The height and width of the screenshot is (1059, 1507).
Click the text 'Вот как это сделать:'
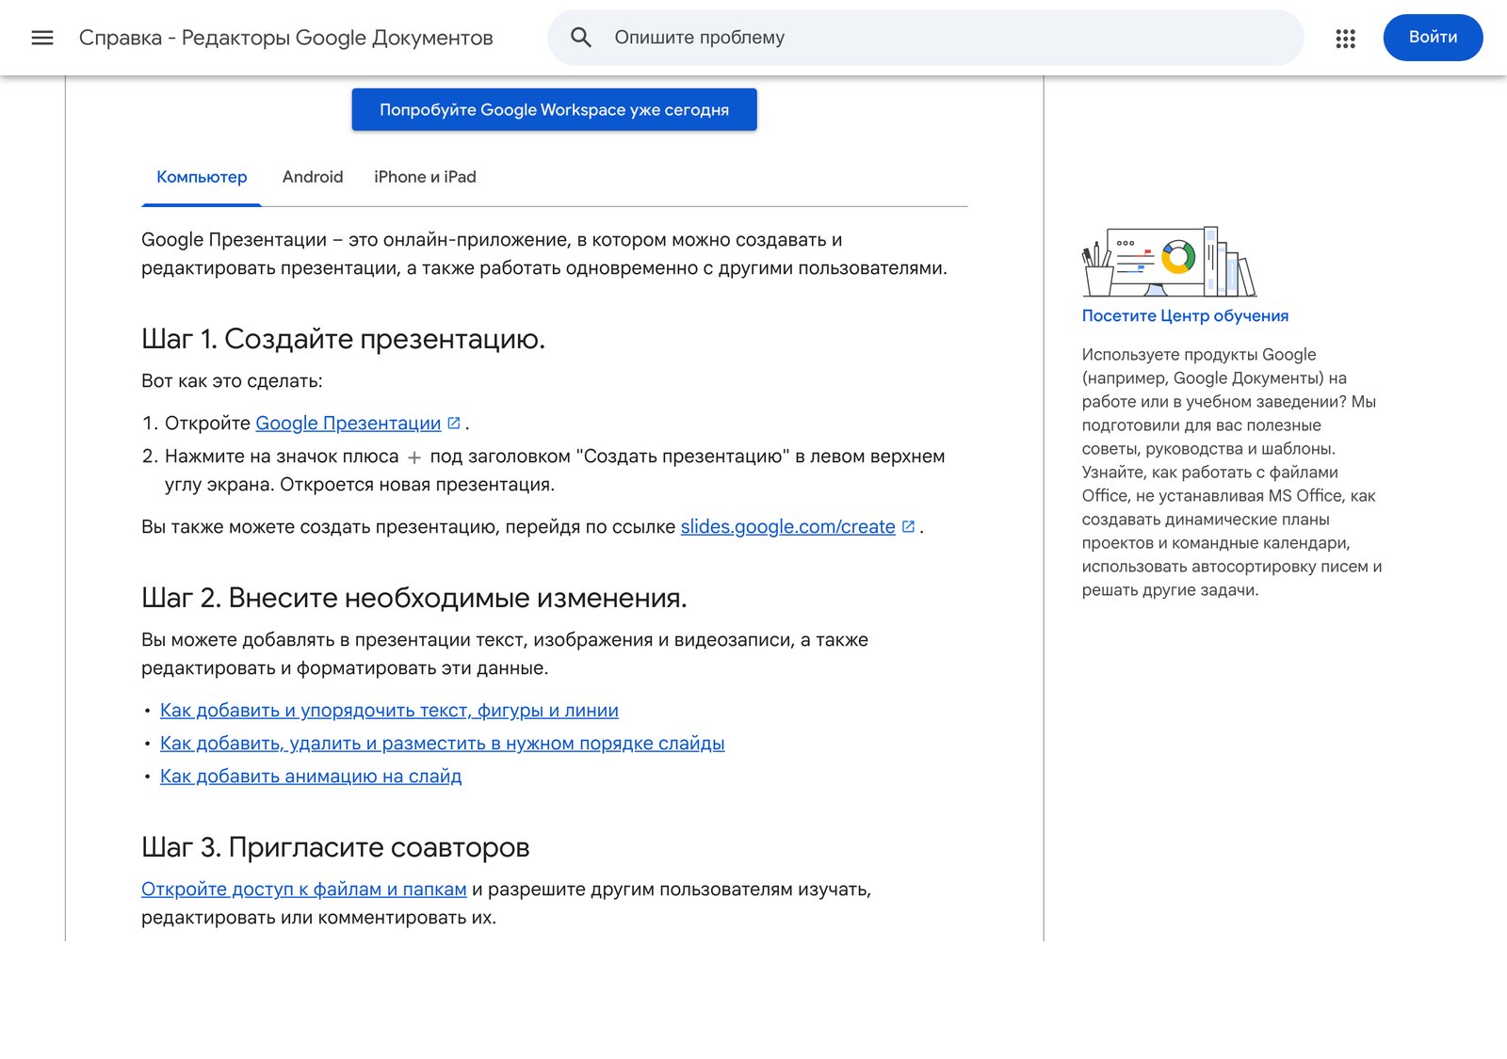[232, 380]
